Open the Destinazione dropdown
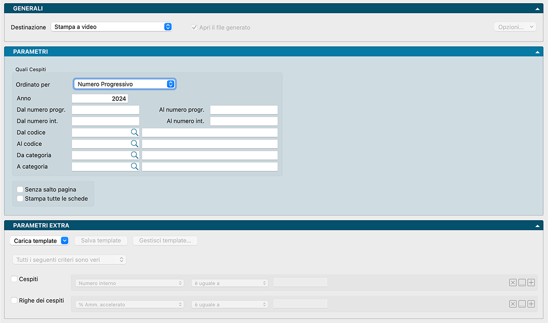This screenshot has height=323, width=548. [x=111, y=27]
